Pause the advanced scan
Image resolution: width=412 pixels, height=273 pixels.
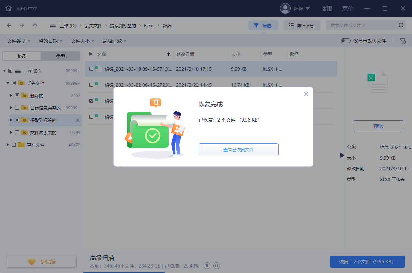tap(217, 266)
